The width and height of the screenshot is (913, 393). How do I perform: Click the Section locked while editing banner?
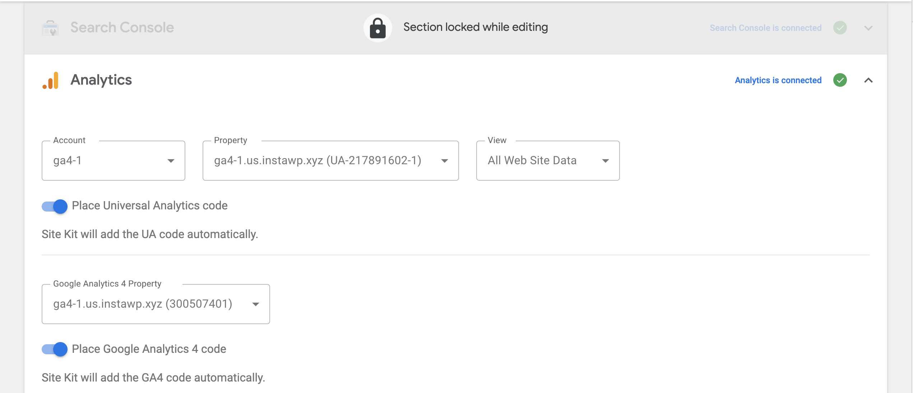(476, 27)
